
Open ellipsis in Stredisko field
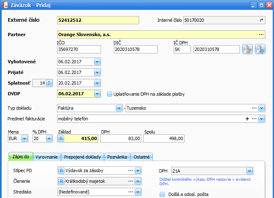pos(131,192)
